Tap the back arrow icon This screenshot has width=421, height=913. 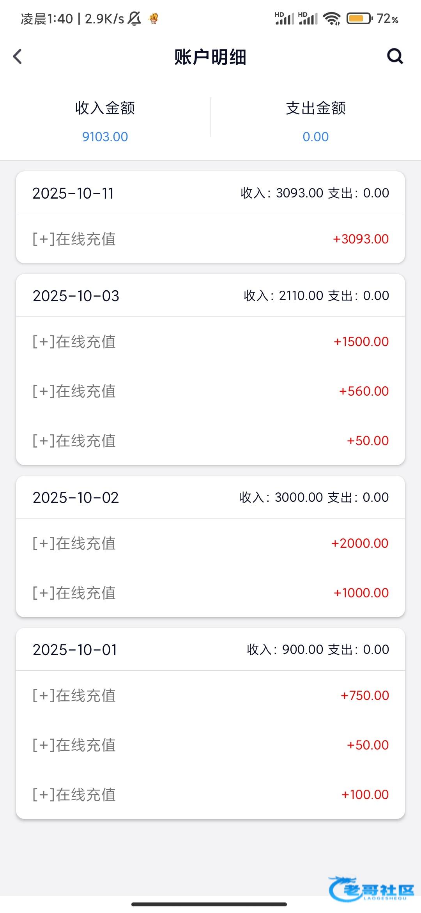point(18,57)
